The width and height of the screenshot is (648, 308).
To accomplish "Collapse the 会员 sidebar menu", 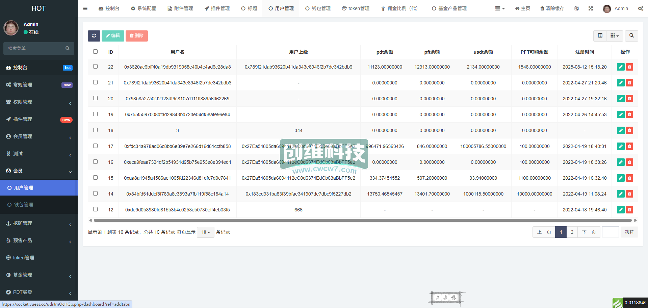I will pyautogui.click(x=39, y=171).
